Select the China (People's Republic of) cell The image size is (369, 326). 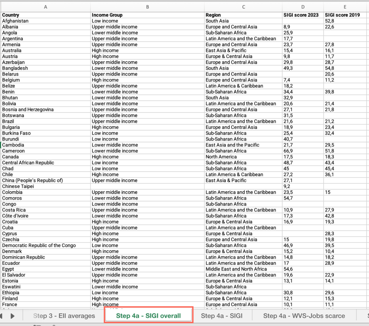pyautogui.click(x=46, y=180)
